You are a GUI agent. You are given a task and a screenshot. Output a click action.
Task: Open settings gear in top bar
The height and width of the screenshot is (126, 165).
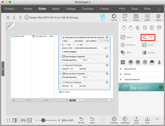[x=159, y=9]
